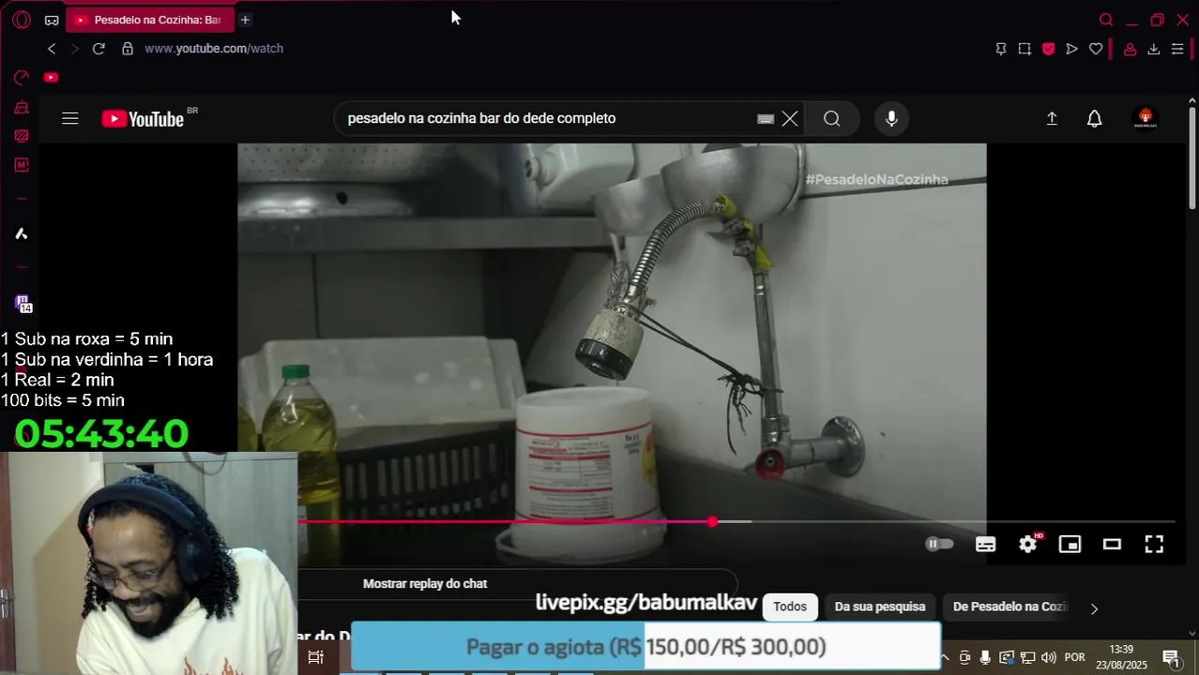Image resolution: width=1199 pixels, height=675 pixels.
Task: Toggle theater mode on the player
Action: click(x=1112, y=544)
